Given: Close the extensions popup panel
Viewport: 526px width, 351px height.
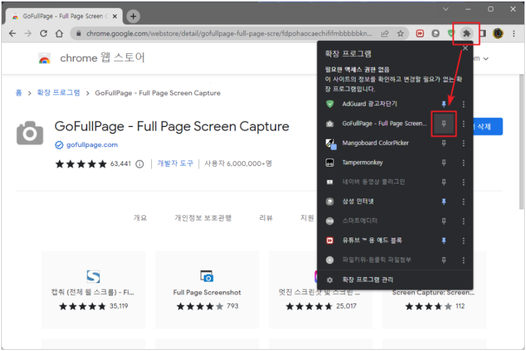Looking at the screenshot, I should 465,48.
